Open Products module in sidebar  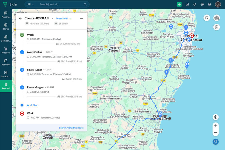point(6,50)
